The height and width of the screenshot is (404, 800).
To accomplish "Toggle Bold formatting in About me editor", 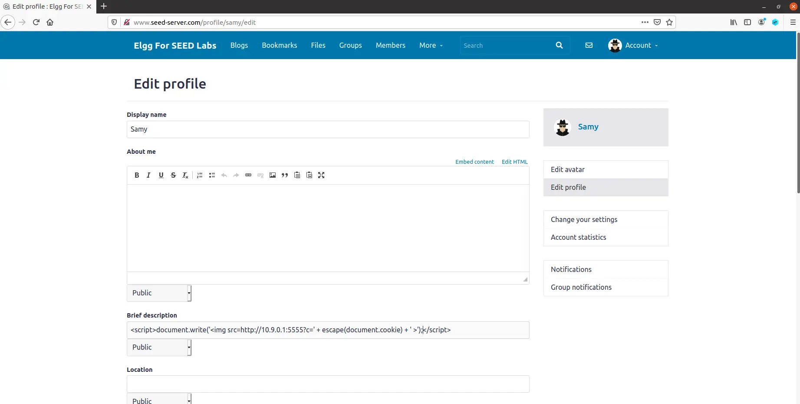I will point(137,175).
